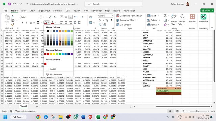Select the Total Weight cell

coord(164,88)
